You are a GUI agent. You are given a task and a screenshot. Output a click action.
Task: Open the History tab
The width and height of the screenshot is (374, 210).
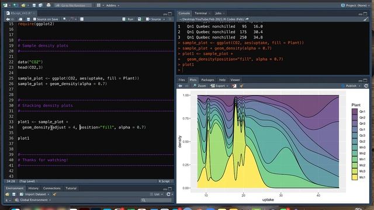point(33,188)
